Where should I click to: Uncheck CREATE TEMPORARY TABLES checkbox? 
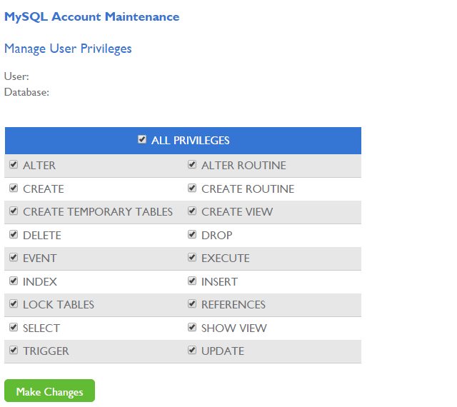coord(14,211)
